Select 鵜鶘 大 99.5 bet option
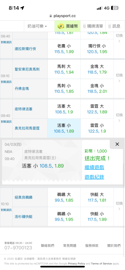The image size is (125, 270). click(64, 197)
